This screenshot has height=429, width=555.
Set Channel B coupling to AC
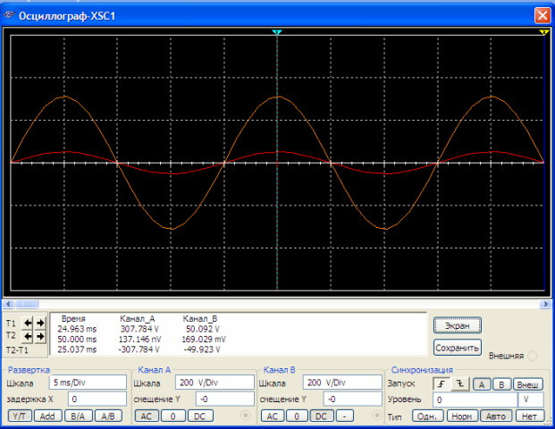point(273,416)
